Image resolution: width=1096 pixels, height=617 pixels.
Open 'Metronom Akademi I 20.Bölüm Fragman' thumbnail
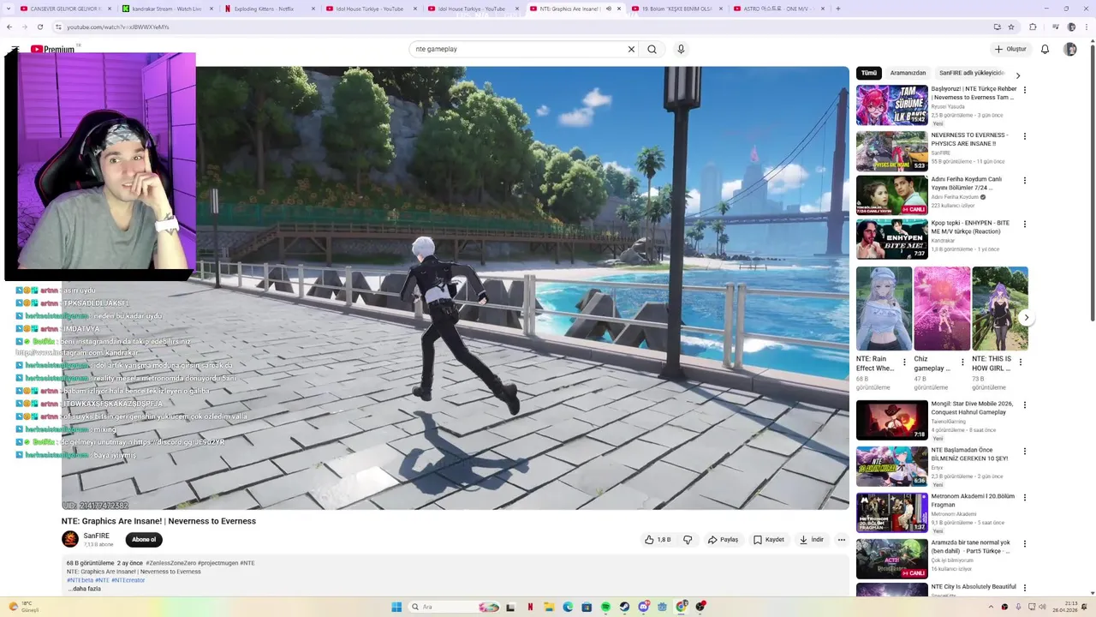pos(891,512)
